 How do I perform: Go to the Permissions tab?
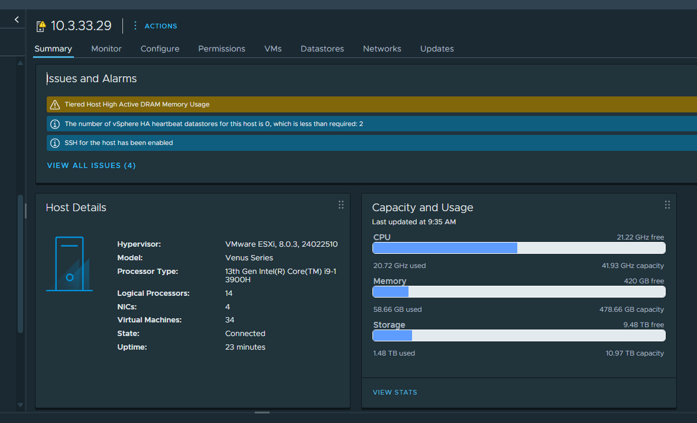[x=222, y=49]
